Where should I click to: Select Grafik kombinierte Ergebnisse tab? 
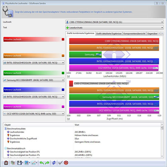pos(80,33)
